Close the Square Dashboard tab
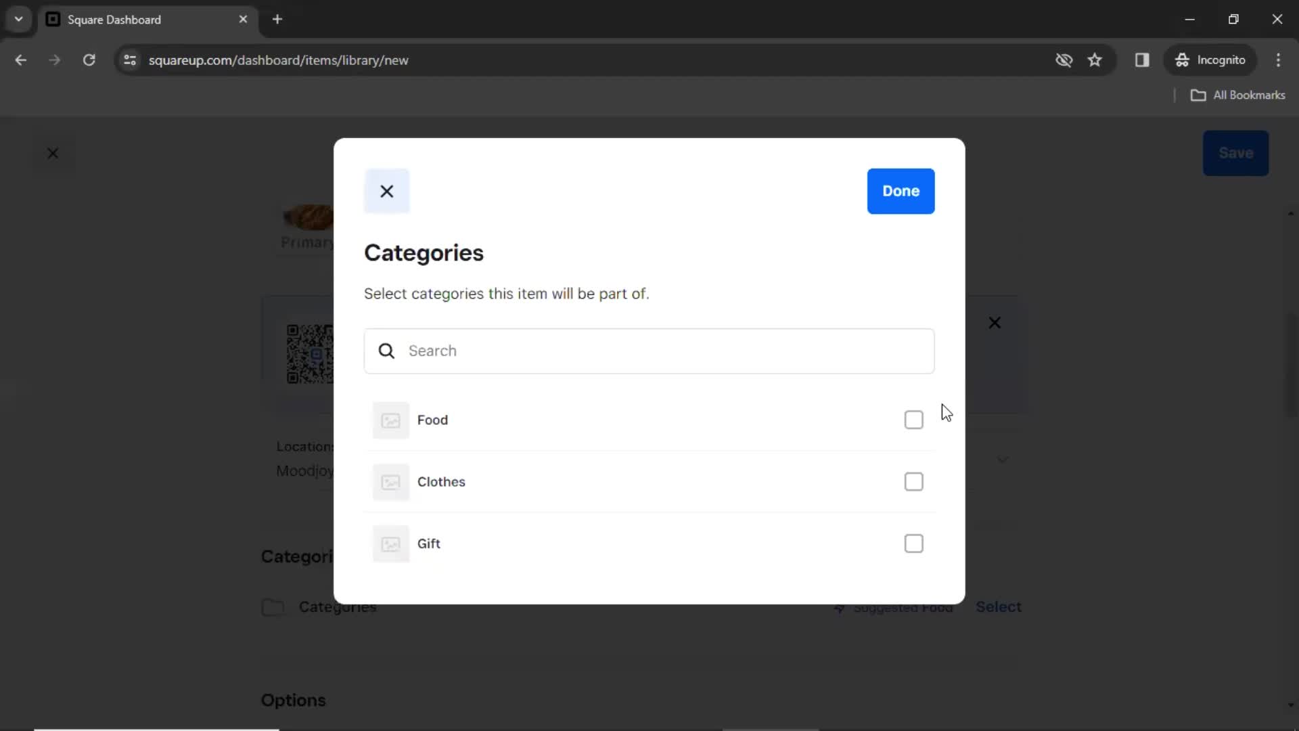Image resolution: width=1299 pixels, height=731 pixels. coord(243,20)
